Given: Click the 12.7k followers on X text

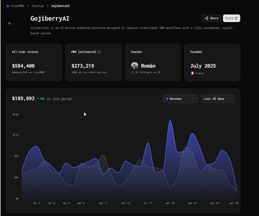Looking at the screenshot, I should click(x=145, y=72).
